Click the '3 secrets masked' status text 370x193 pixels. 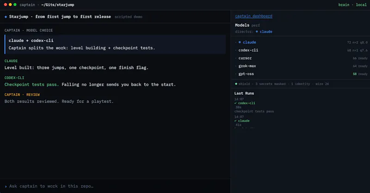pyautogui.click(x=270, y=84)
